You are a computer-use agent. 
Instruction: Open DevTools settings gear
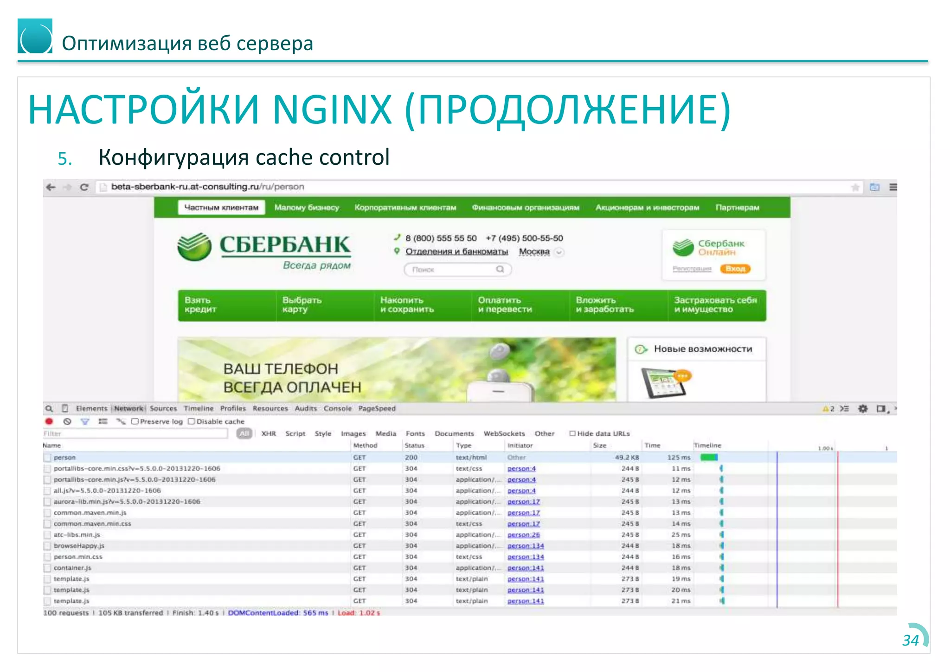863,409
